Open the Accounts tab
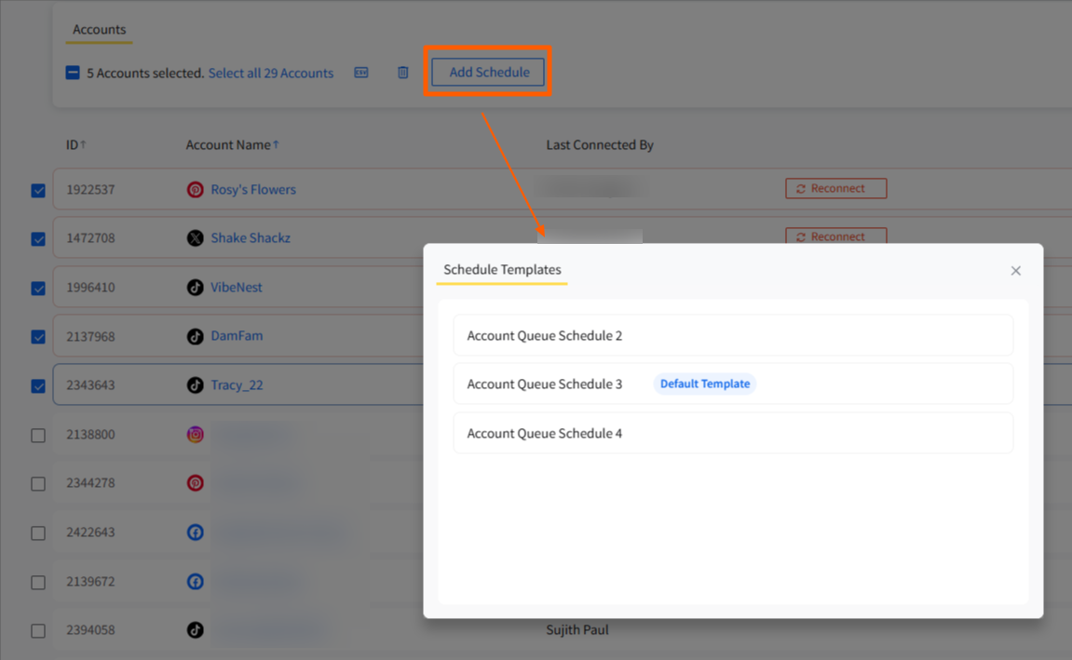Screen dimensions: 1072x660 pyautogui.click(x=99, y=30)
